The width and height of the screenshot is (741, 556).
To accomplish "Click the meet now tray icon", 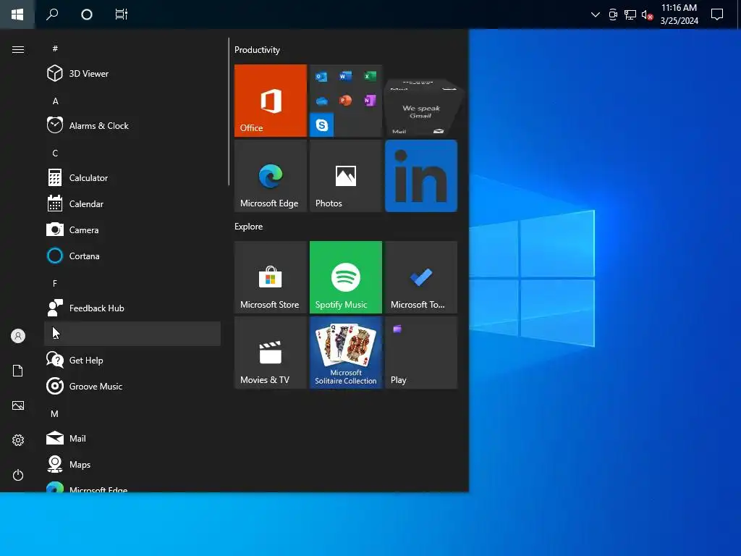I will (613, 14).
